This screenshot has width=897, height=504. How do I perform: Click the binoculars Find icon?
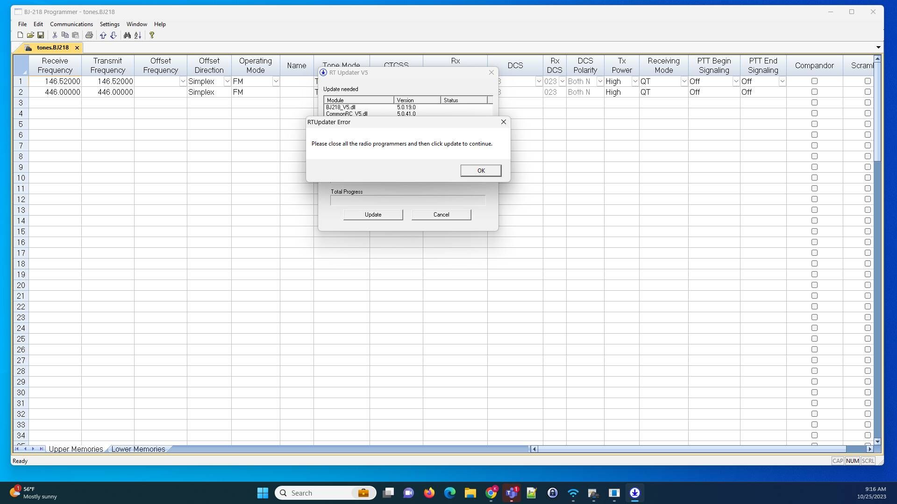[x=127, y=35]
